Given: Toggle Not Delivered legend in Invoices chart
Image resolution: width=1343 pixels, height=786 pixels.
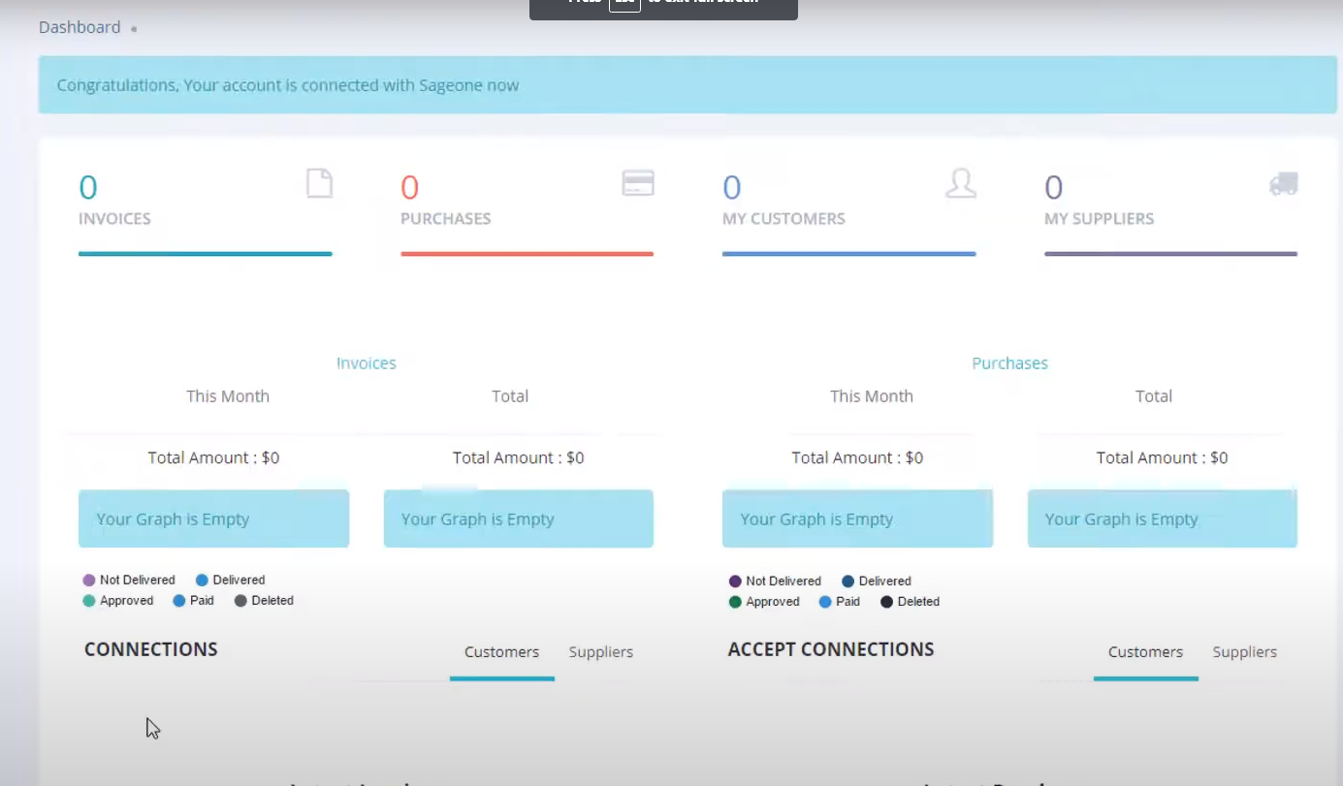Looking at the screenshot, I should [129, 581].
